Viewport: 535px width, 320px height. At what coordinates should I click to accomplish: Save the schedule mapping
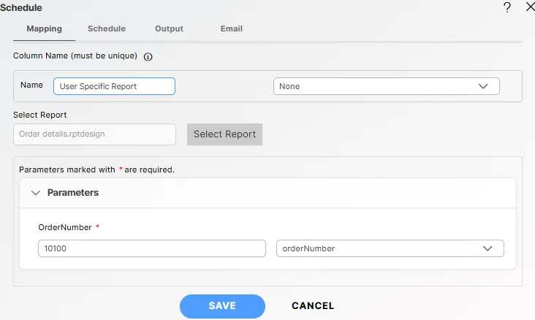[222, 306]
